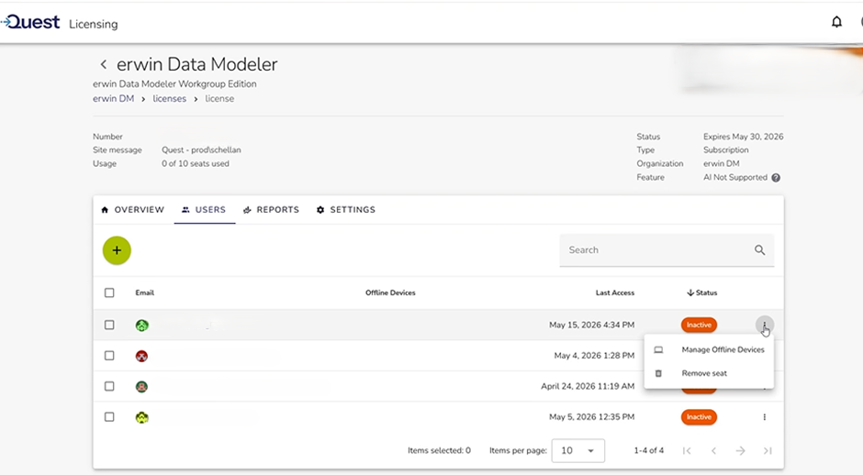Open the more options menu for the May 15 row
Screen dimensions: 863x475
click(x=765, y=325)
